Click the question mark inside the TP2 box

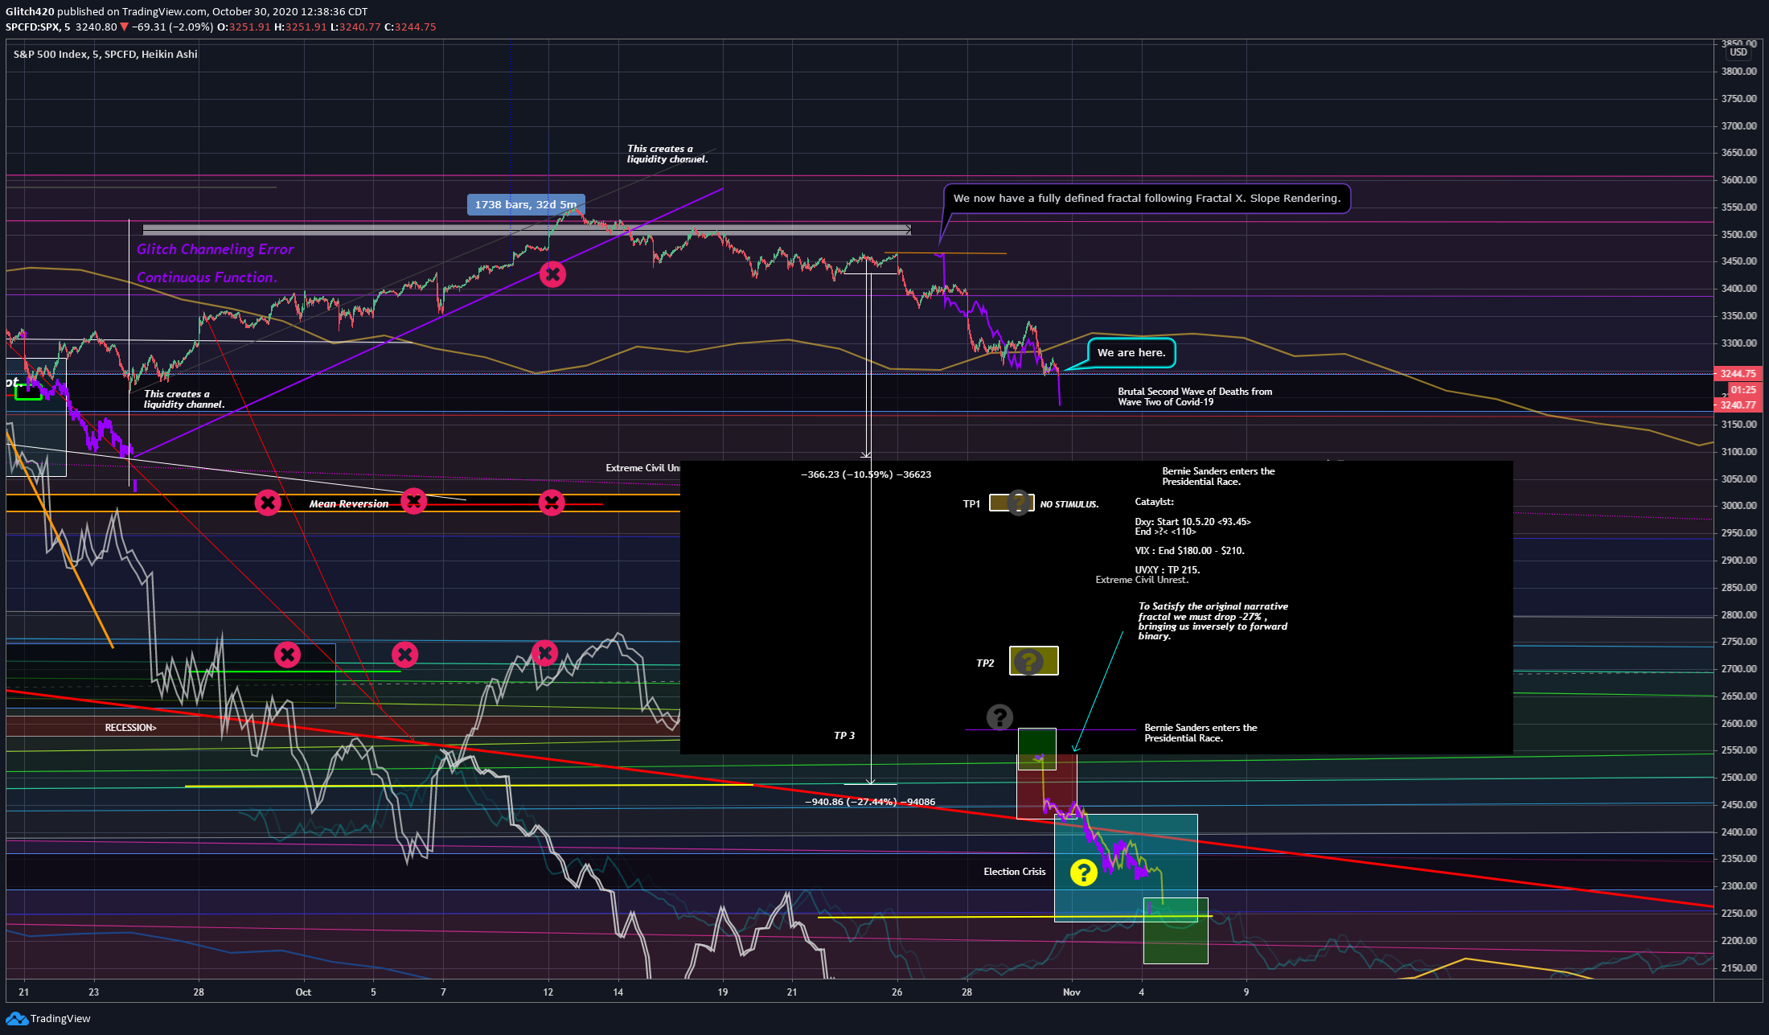[x=1028, y=661]
